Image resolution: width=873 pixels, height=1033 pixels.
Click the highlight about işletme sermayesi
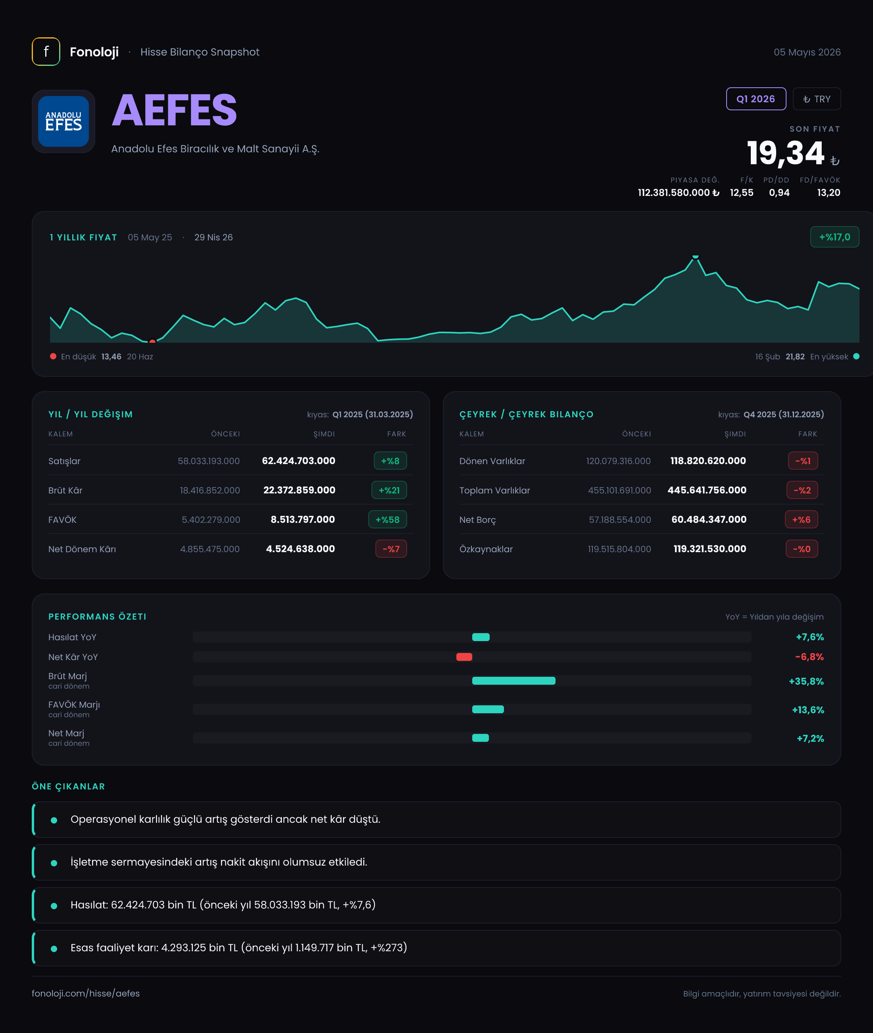click(x=436, y=862)
